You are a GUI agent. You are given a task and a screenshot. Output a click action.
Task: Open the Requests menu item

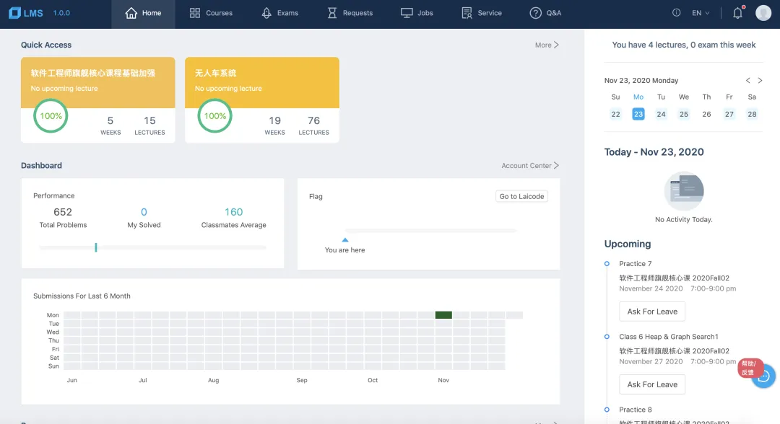coord(350,13)
